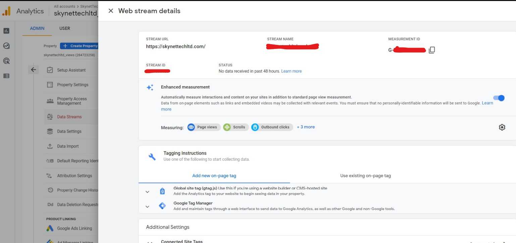Screen dimensions: 516x243
Task: Click the Create Property button
Action: [x=79, y=46]
